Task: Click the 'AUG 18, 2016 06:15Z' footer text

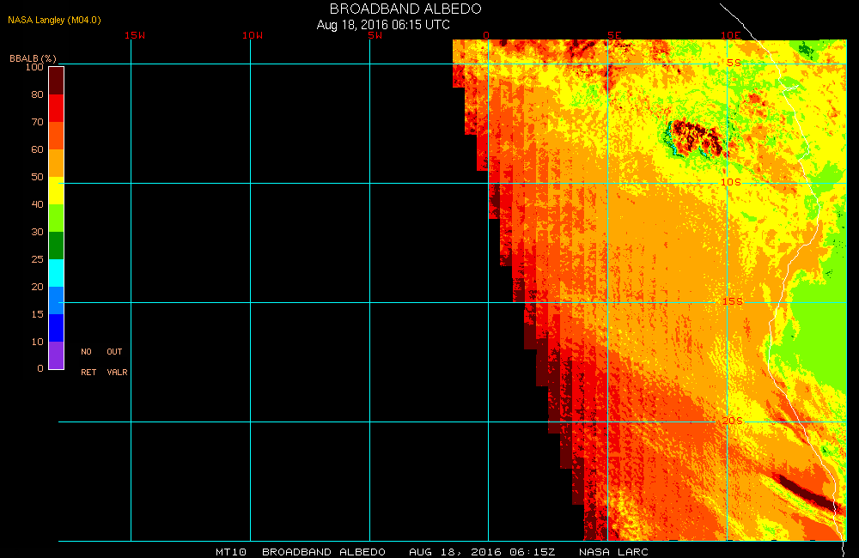Action: [x=482, y=552]
